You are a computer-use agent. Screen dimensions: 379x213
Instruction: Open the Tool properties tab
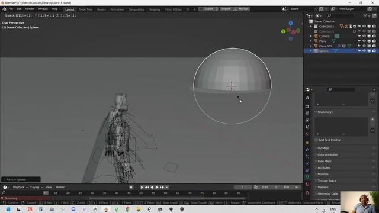pos(307,98)
